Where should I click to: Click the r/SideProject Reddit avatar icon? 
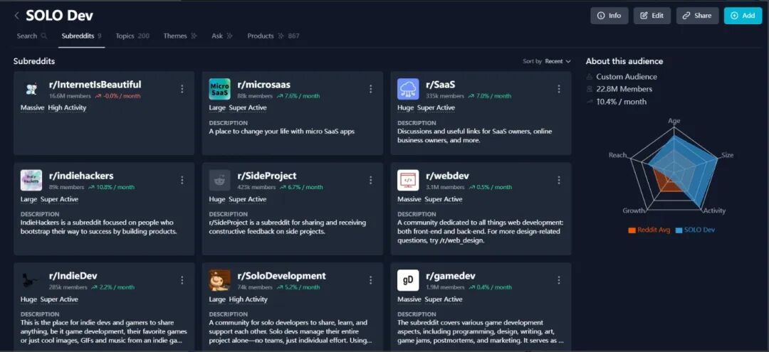click(x=220, y=180)
